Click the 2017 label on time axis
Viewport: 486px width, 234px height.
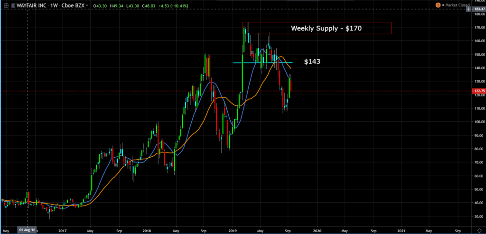pos(62,231)
